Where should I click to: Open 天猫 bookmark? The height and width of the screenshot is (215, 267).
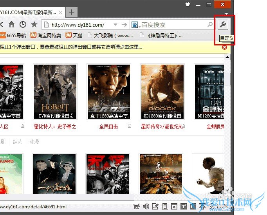[x=74, y=35]
